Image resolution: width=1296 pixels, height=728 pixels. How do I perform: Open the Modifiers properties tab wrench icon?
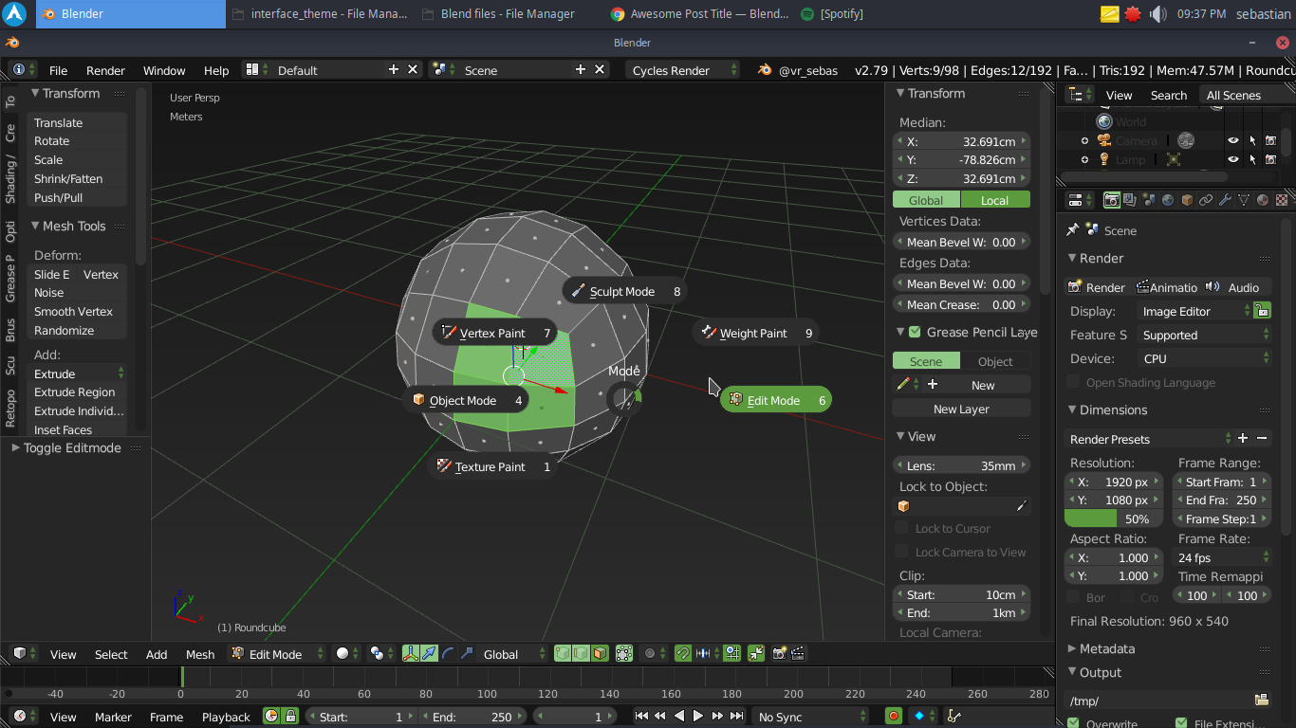point(1225,200)
